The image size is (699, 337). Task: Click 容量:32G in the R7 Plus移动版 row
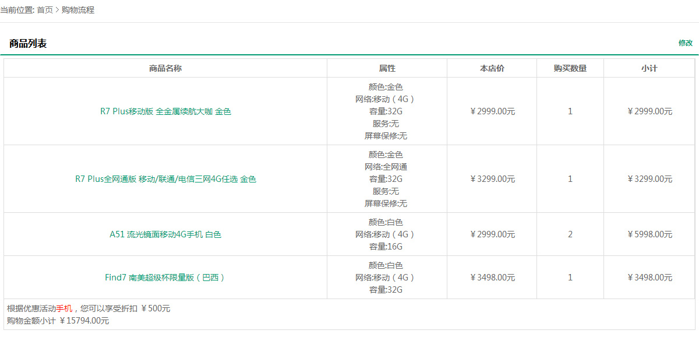point(386,111)
